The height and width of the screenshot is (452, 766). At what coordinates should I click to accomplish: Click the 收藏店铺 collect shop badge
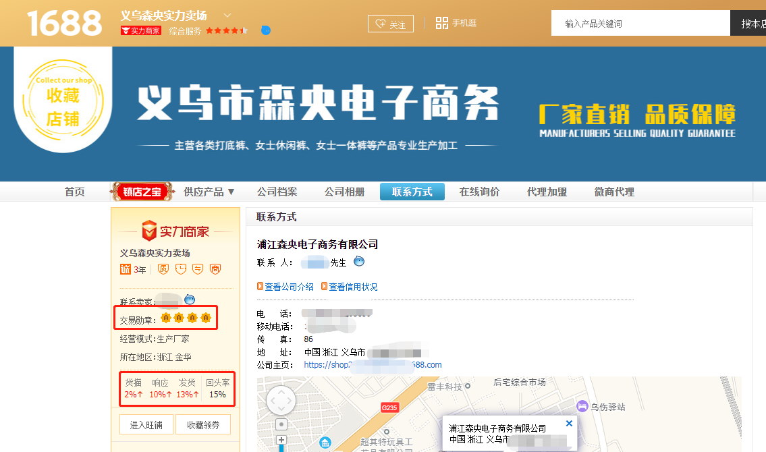pos(63,100)
